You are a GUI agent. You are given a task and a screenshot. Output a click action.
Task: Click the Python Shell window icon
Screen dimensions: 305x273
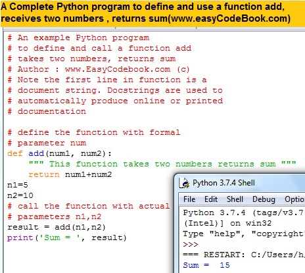(x=184, y=183)
